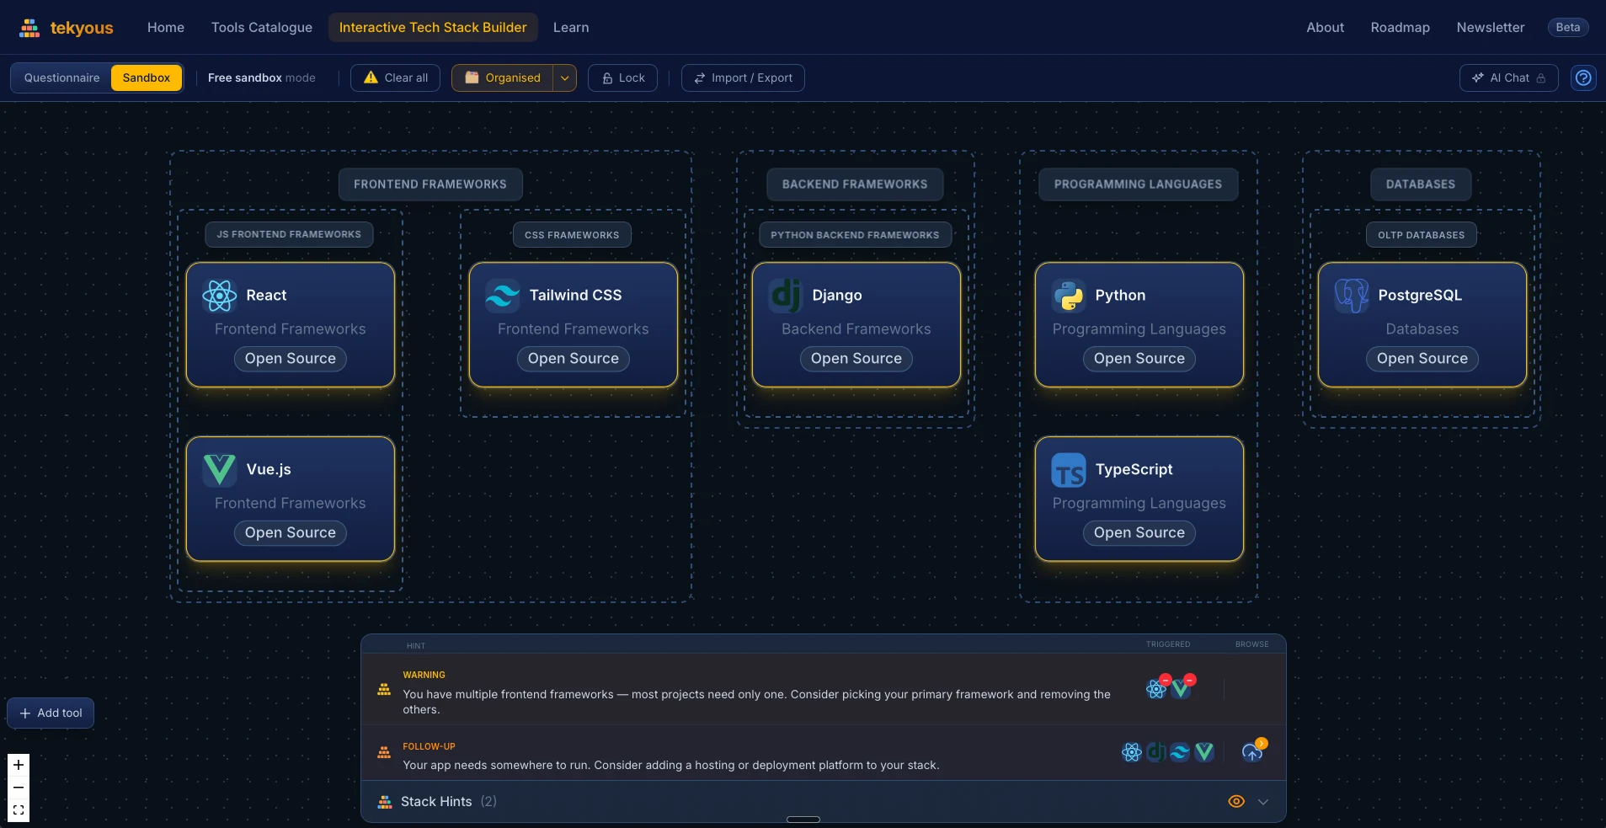Select the Databases group label

pos(1421,184)
